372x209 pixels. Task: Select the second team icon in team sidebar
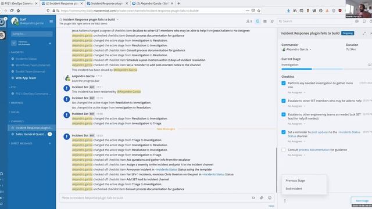[x=2, y=35]
